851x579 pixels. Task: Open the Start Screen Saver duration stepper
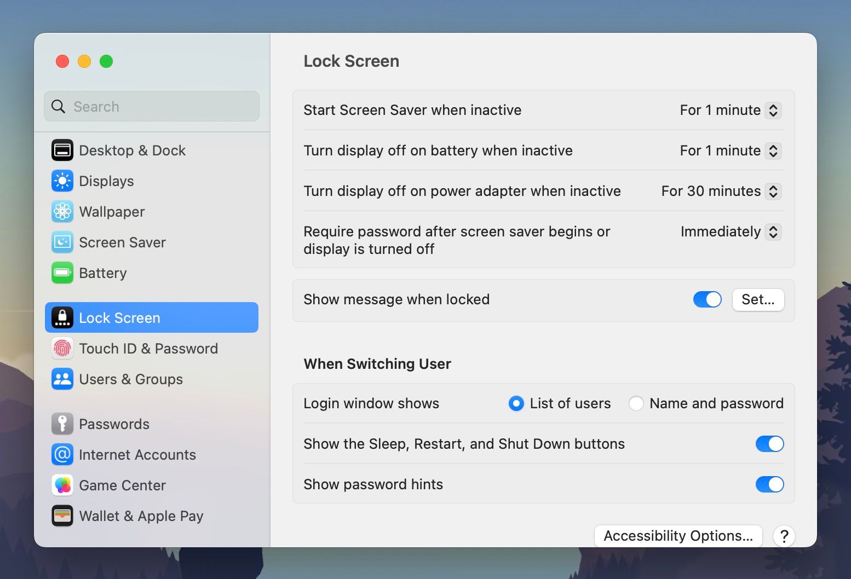[x=773, y=110]
